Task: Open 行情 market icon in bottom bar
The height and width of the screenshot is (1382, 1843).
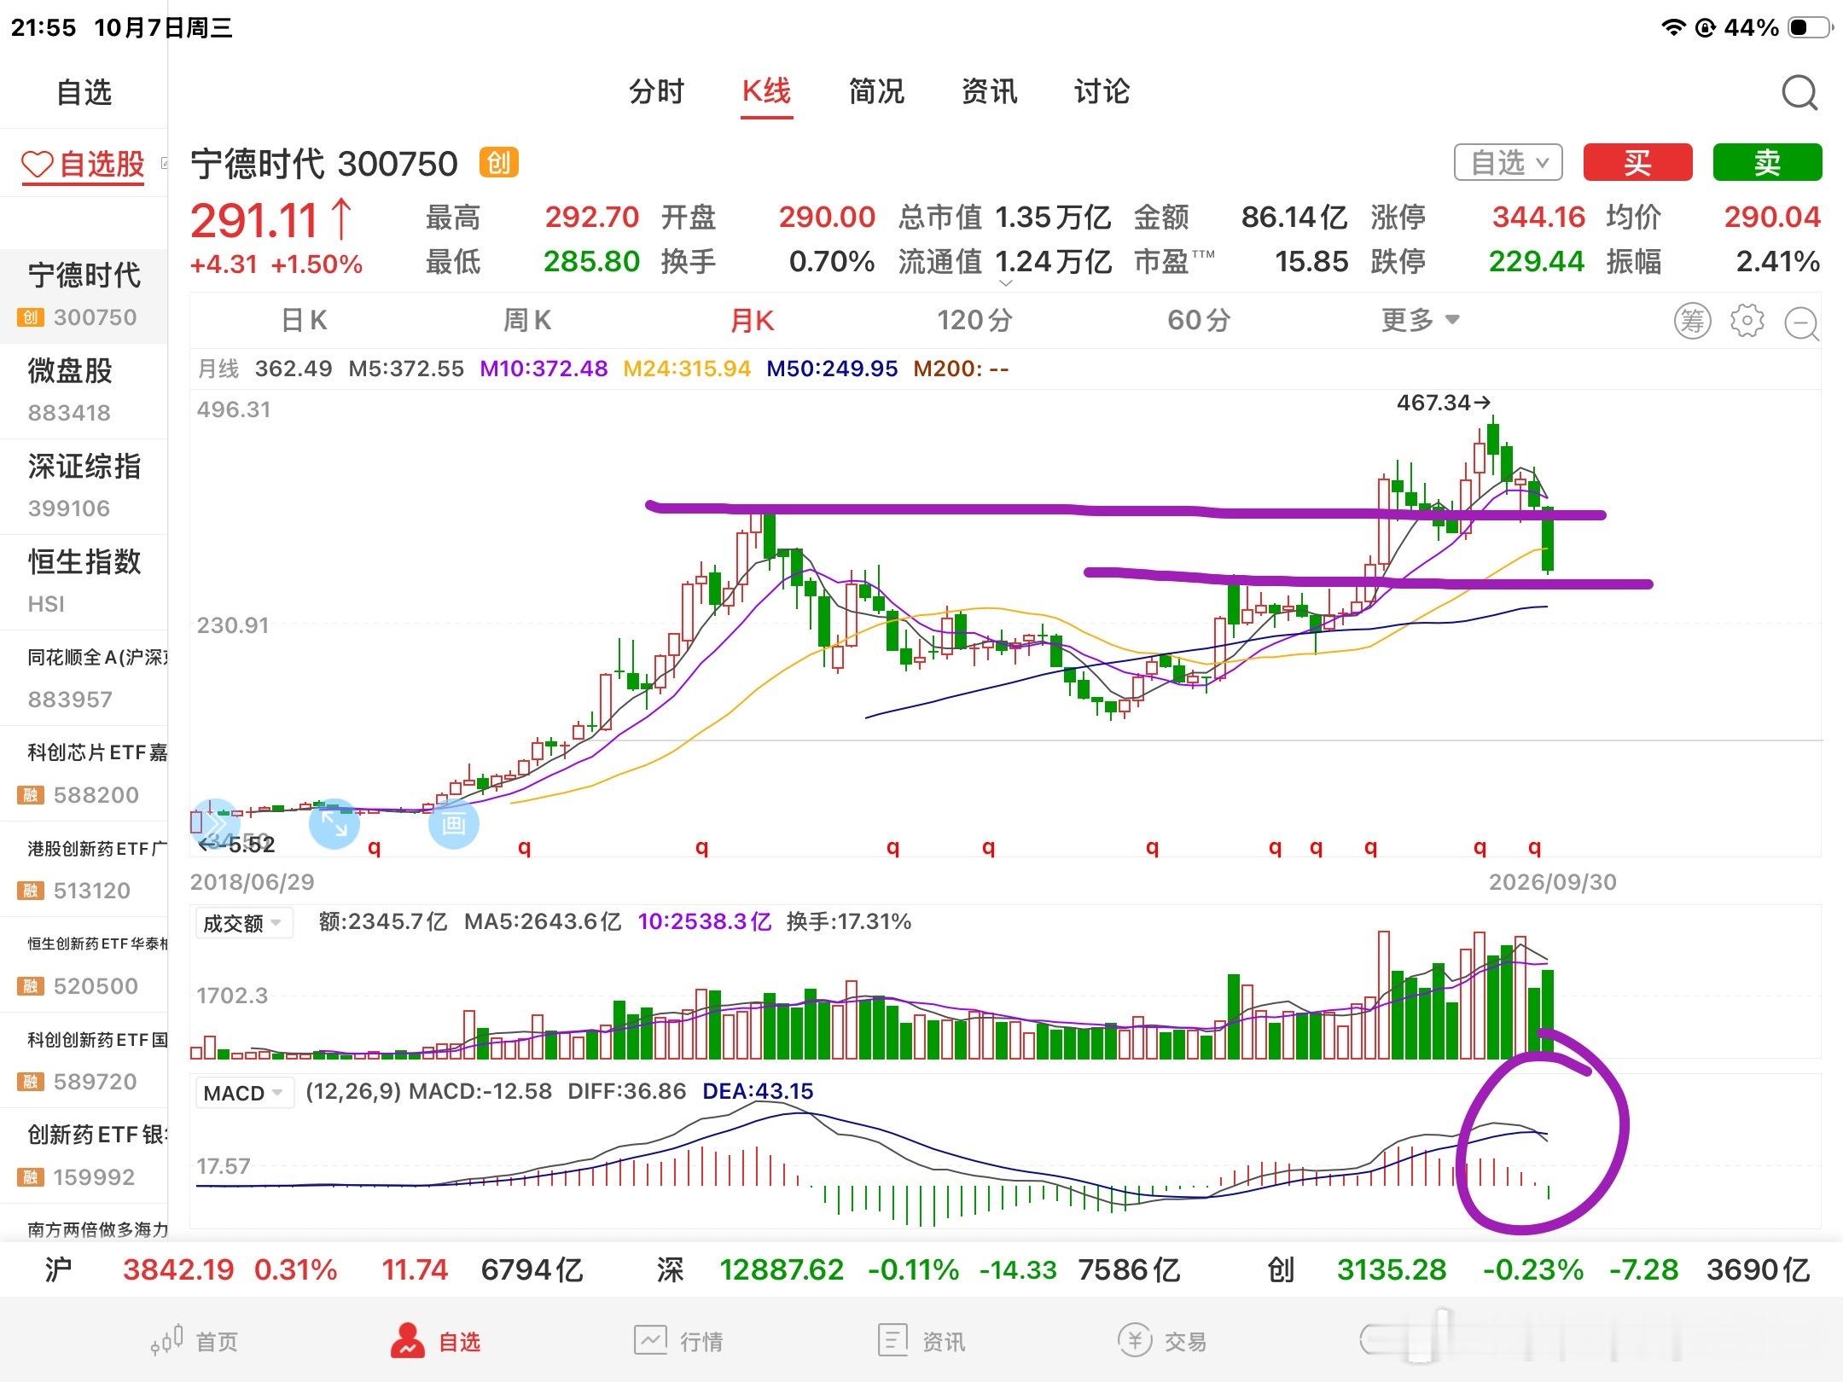Action: coord(650,1340)
